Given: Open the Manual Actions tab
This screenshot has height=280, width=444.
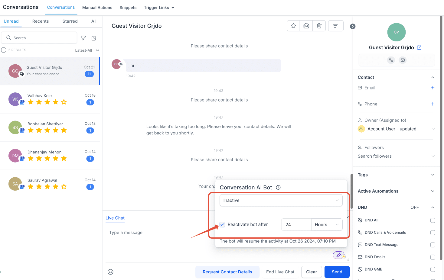Looking at the screenshot, I should [97, 8].
